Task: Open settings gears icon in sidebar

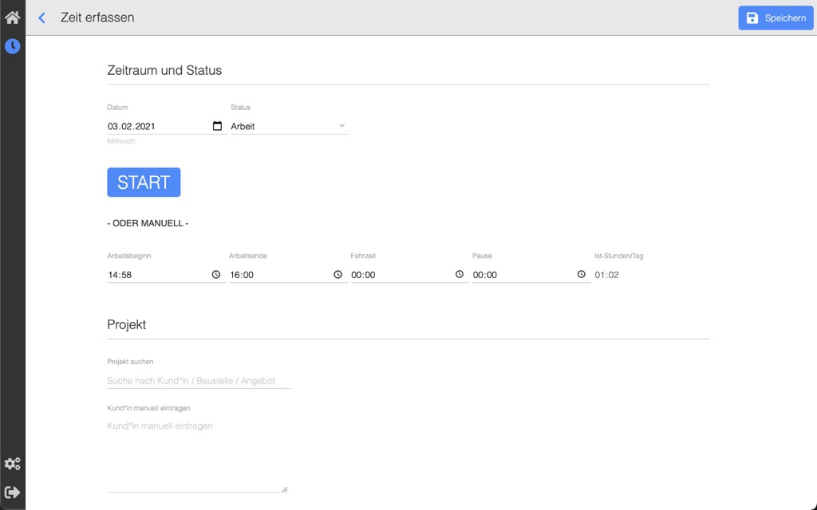Action: point(13,463)
